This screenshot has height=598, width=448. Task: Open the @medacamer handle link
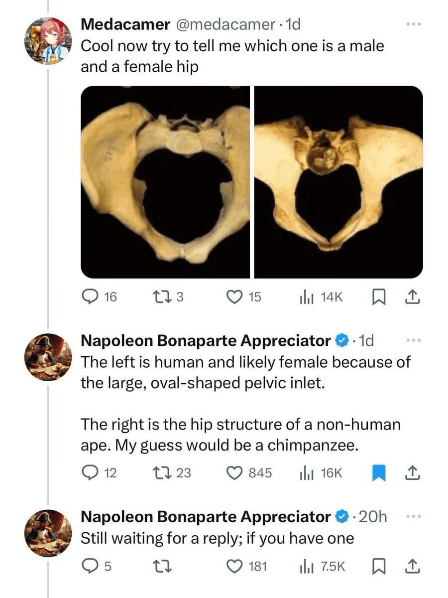click(231, 23)
